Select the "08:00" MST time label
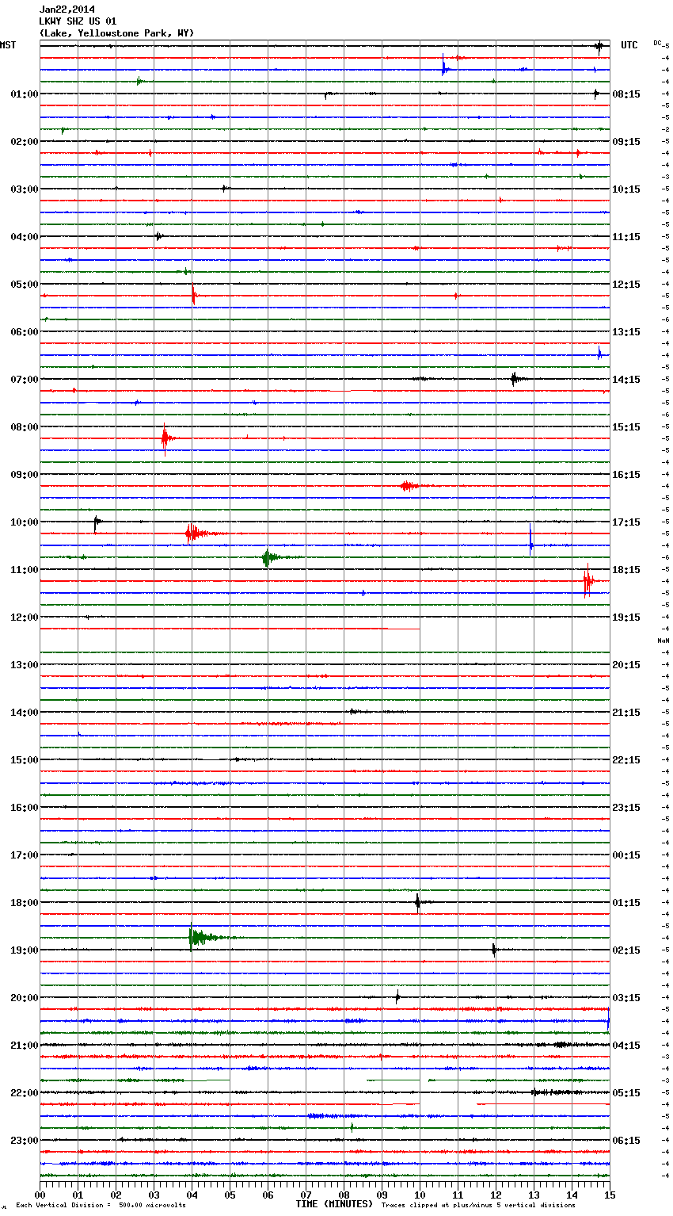The image size is (673, 1216). (25, 427)
